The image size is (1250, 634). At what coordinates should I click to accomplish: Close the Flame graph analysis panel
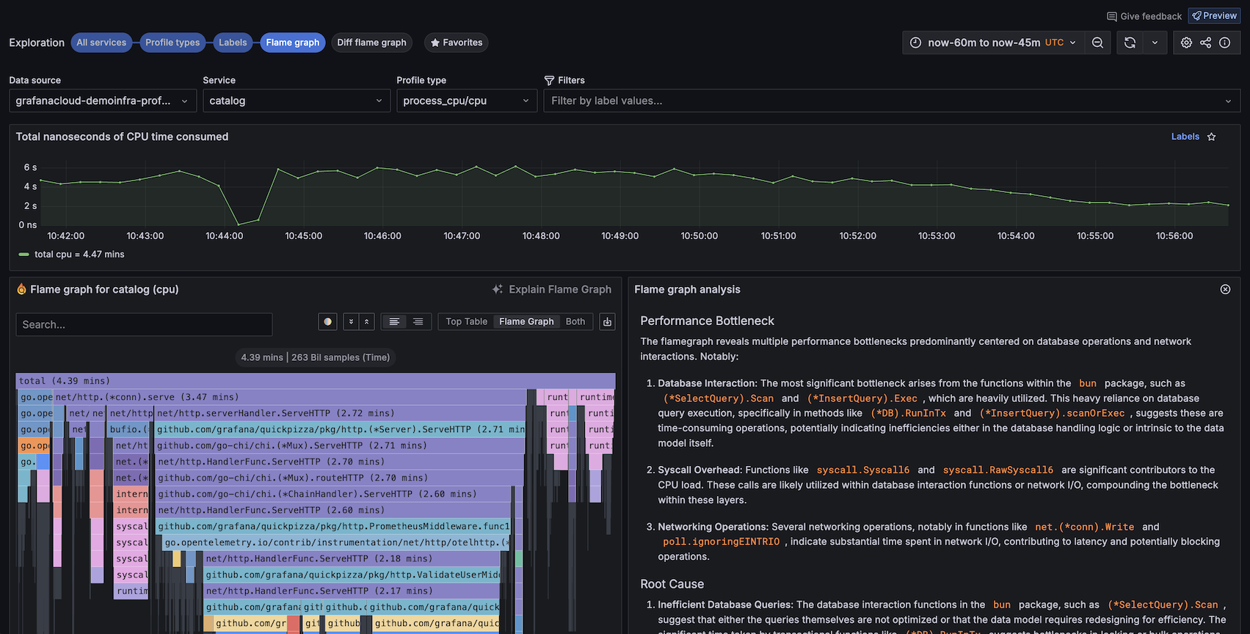click(x=1225, y=289)
